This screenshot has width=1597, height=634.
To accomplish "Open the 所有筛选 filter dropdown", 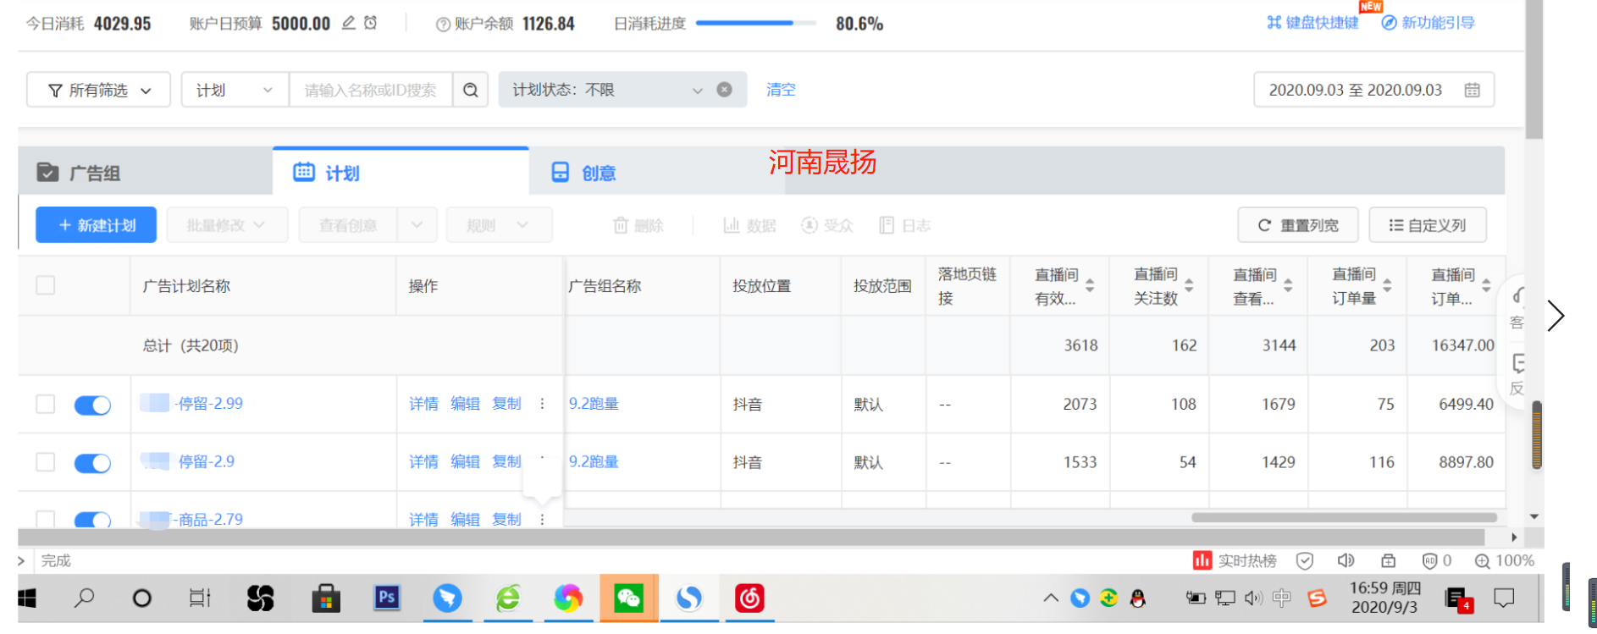I will coord(98,90).
